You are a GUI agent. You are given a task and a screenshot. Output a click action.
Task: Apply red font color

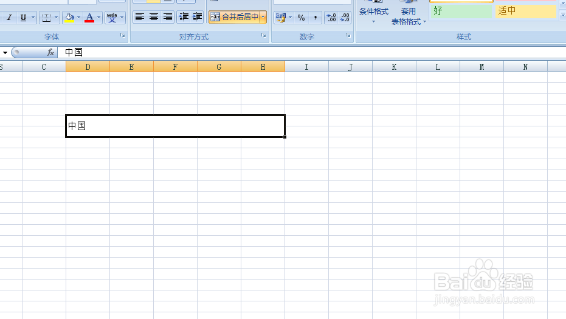(89, 18)
